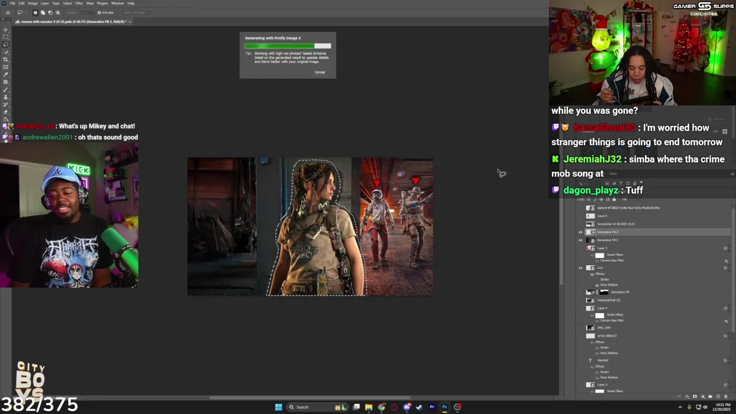
Task: Show hidden system tray icons chevron
Action: 680,407
